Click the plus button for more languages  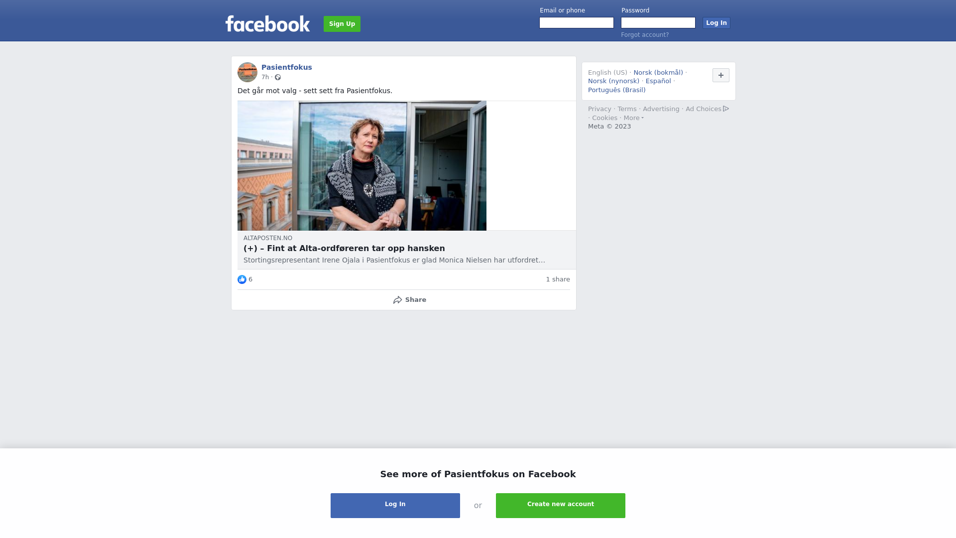click(x=721, y=75)
